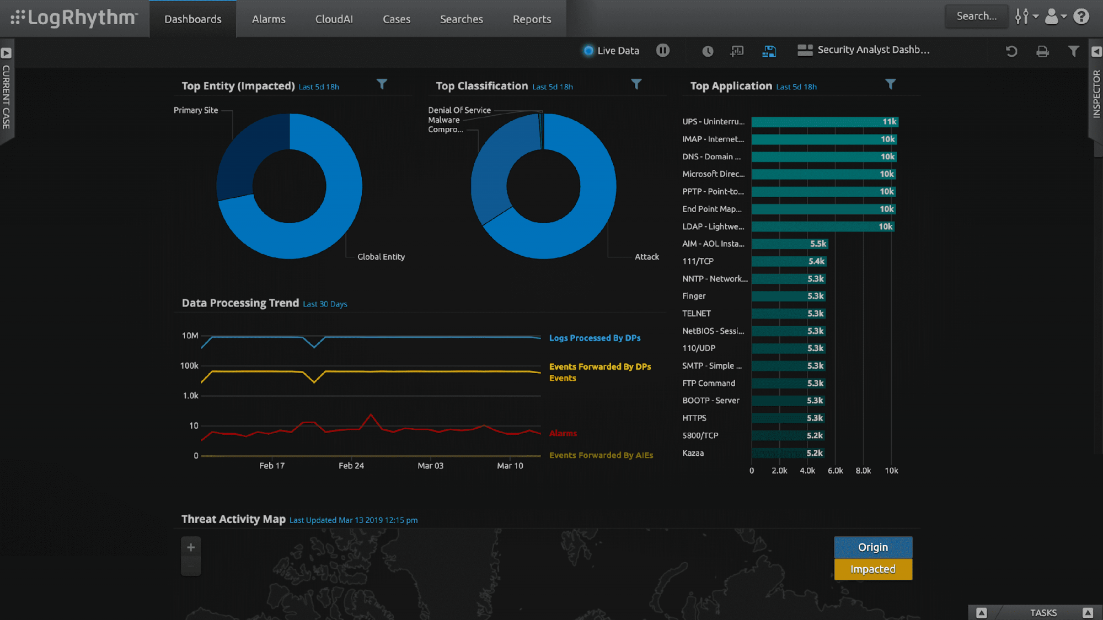This screenshot has width=1103, height=620.
Task: Open the Searches tab
Action: pyautogui.click(x=461, y=19)
